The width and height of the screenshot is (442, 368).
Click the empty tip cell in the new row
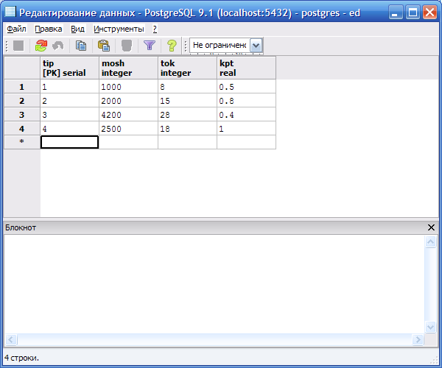tap(70, 142)
